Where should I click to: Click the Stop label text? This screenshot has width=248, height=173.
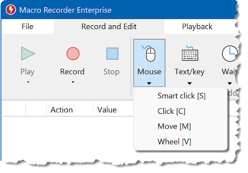point(111,72)
